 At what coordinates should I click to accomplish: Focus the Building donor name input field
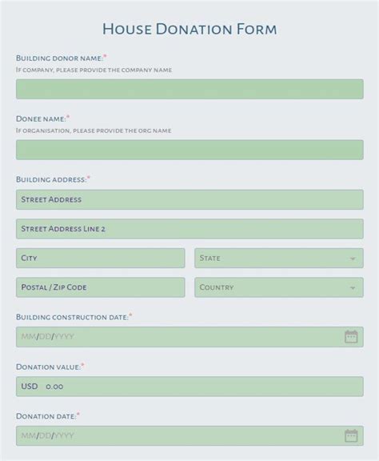pos(189,89)
